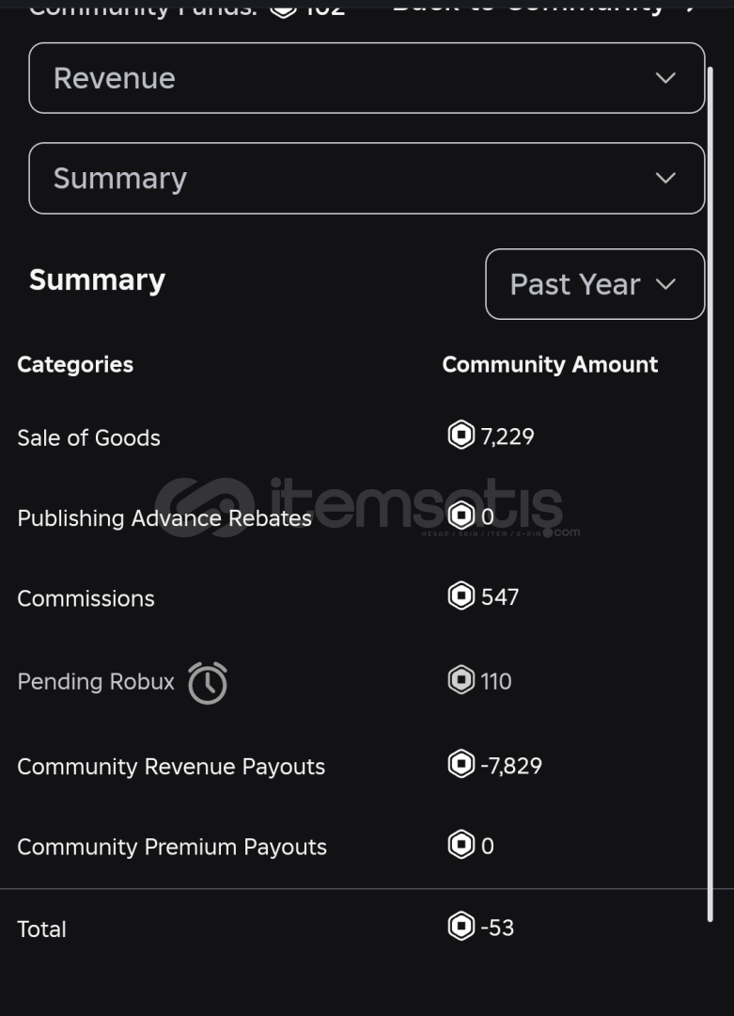This screenshot has width=734, height=1016.
Task: Click Robux icon beside Publishing Advance Rebates amount
Action: click(x=461, y=516)
